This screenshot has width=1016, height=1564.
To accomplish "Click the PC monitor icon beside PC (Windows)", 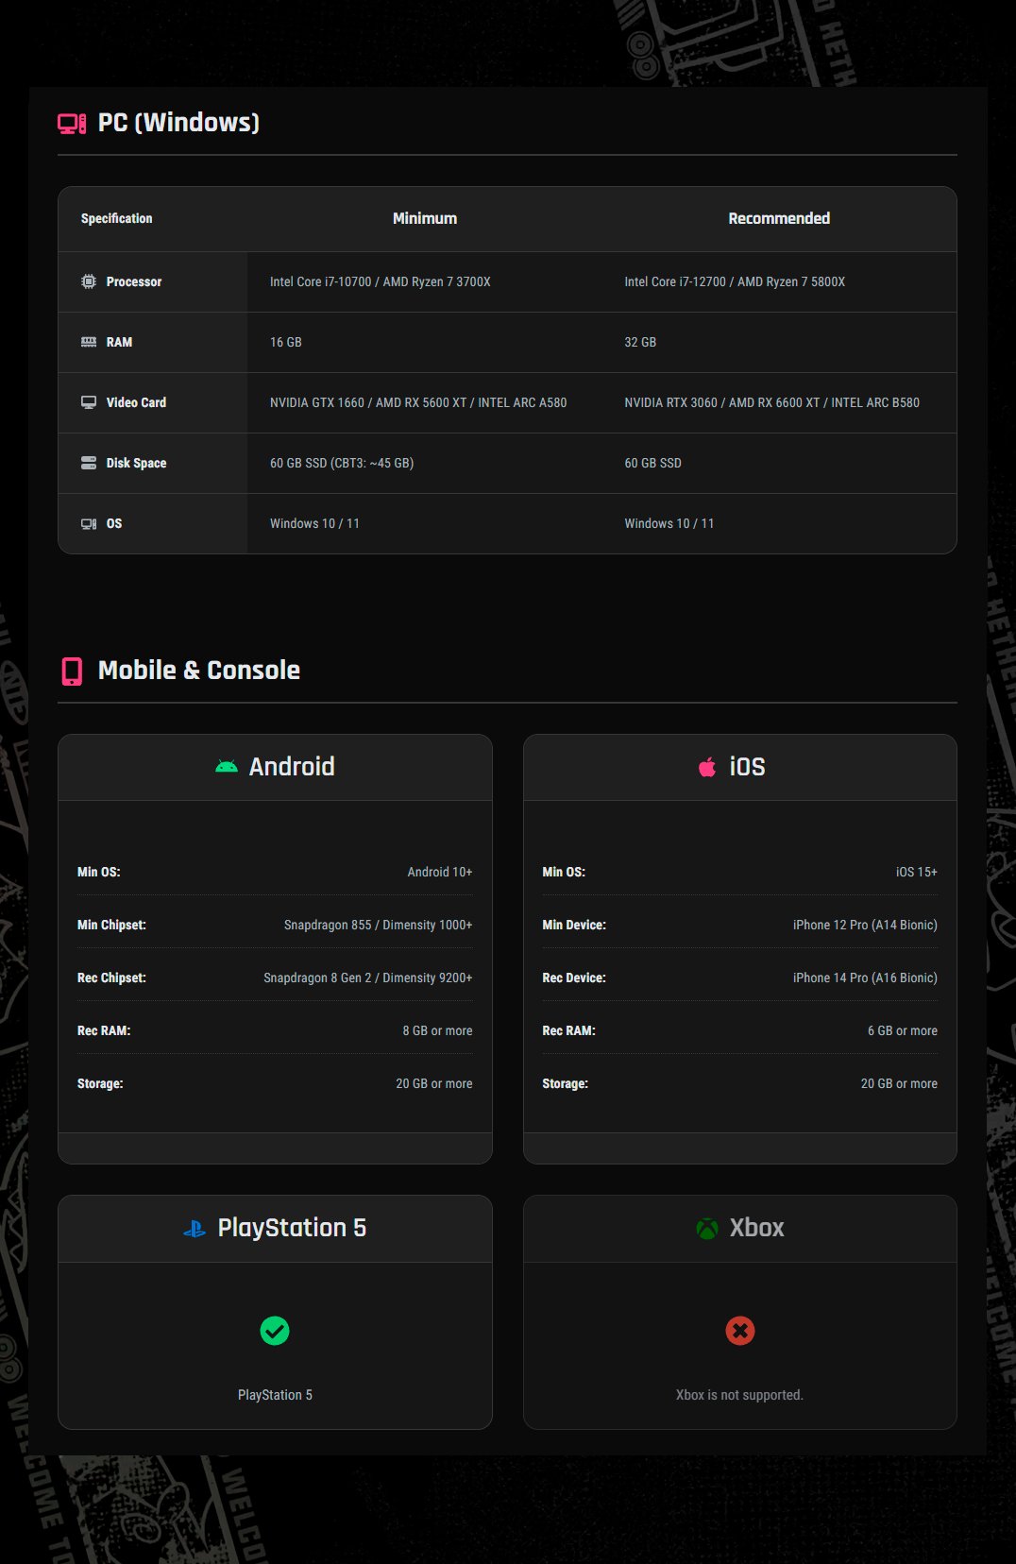I will click(72, 123).
